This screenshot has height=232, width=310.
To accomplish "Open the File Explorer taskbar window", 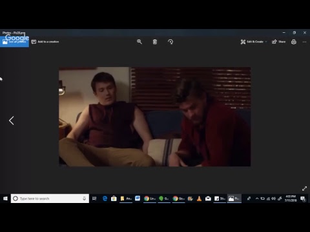I will point(126,198).
